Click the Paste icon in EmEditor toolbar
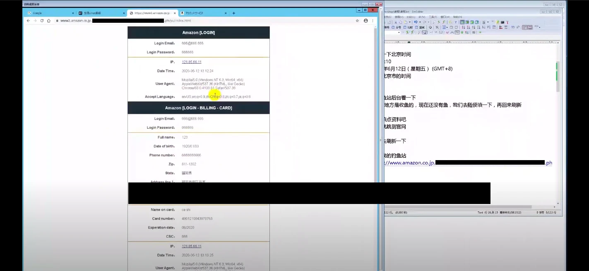 pyautogui.click(x=406, y=22)
